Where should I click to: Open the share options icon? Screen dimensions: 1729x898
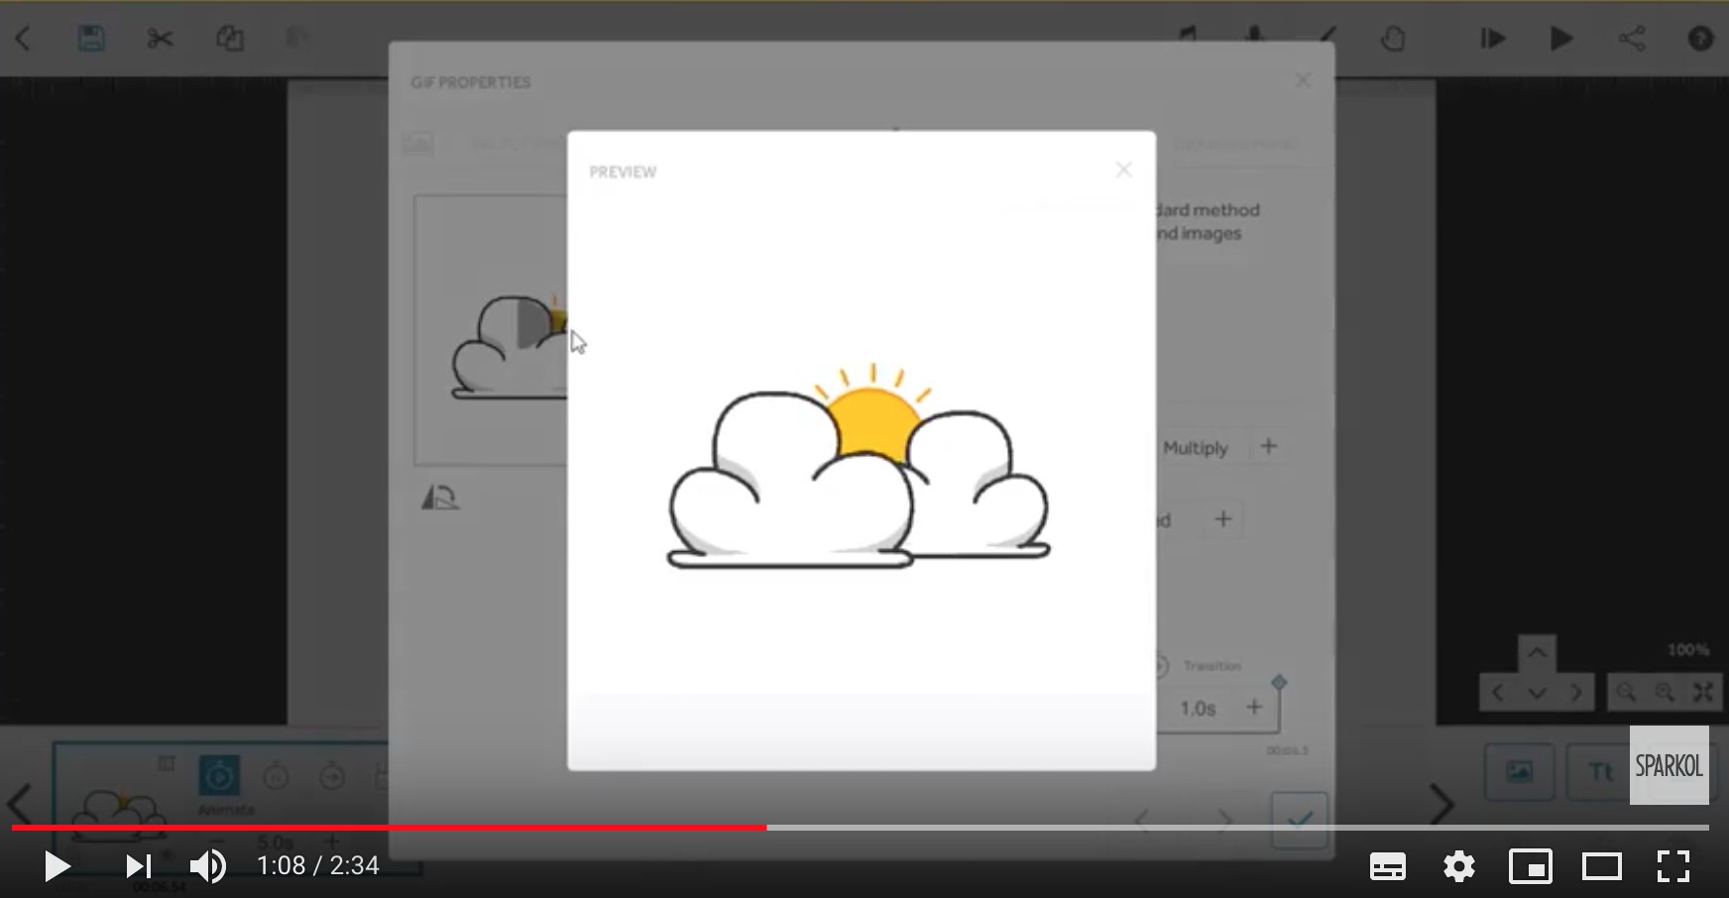tap(1632, 39)
